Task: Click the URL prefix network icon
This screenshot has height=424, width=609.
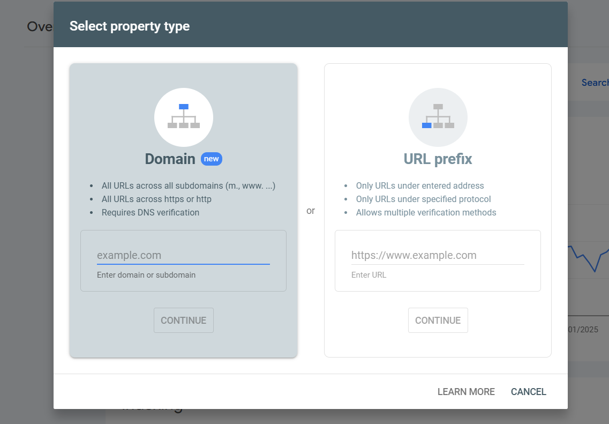Action: point(438,117)
